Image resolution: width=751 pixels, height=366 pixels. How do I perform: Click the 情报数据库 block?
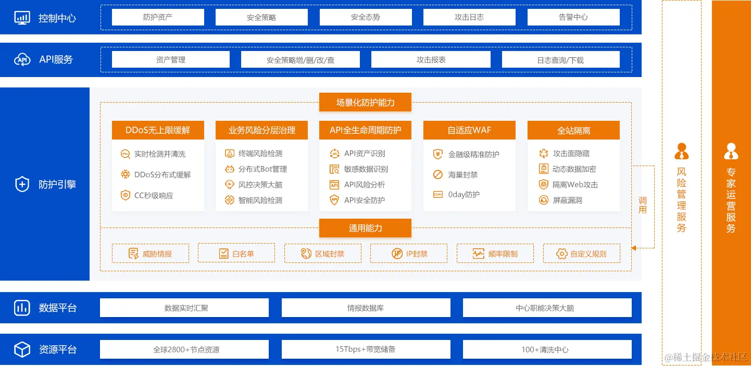click(366, 307)
